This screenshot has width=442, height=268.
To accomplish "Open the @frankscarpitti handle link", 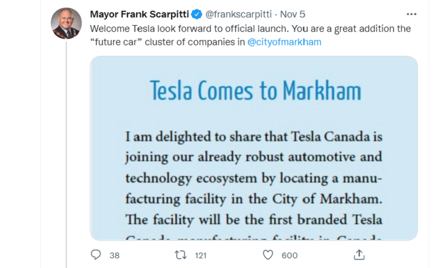I will click(238, 14).
